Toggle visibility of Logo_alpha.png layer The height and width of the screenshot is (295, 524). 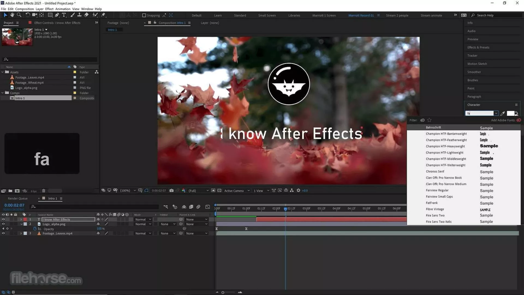(x=3, y=224)
